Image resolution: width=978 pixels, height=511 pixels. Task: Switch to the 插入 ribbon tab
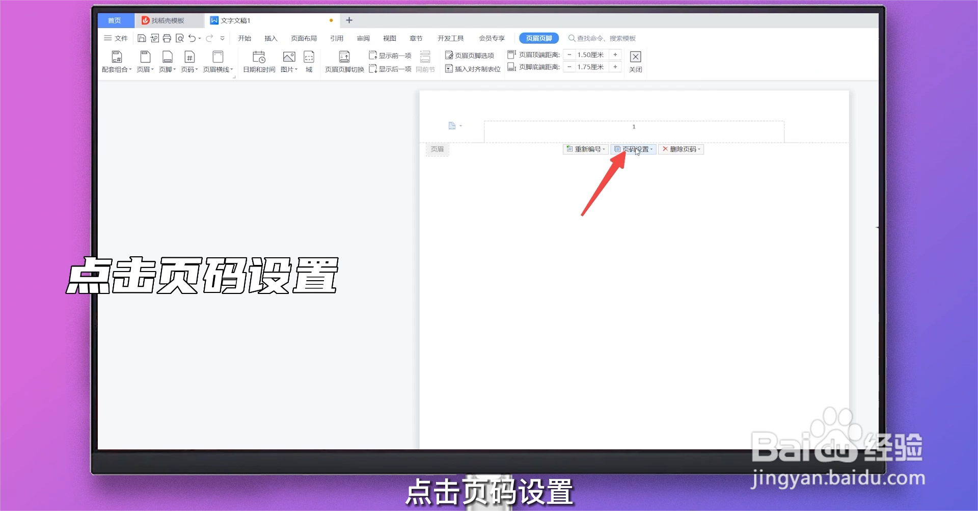click(x=271, y=38)
